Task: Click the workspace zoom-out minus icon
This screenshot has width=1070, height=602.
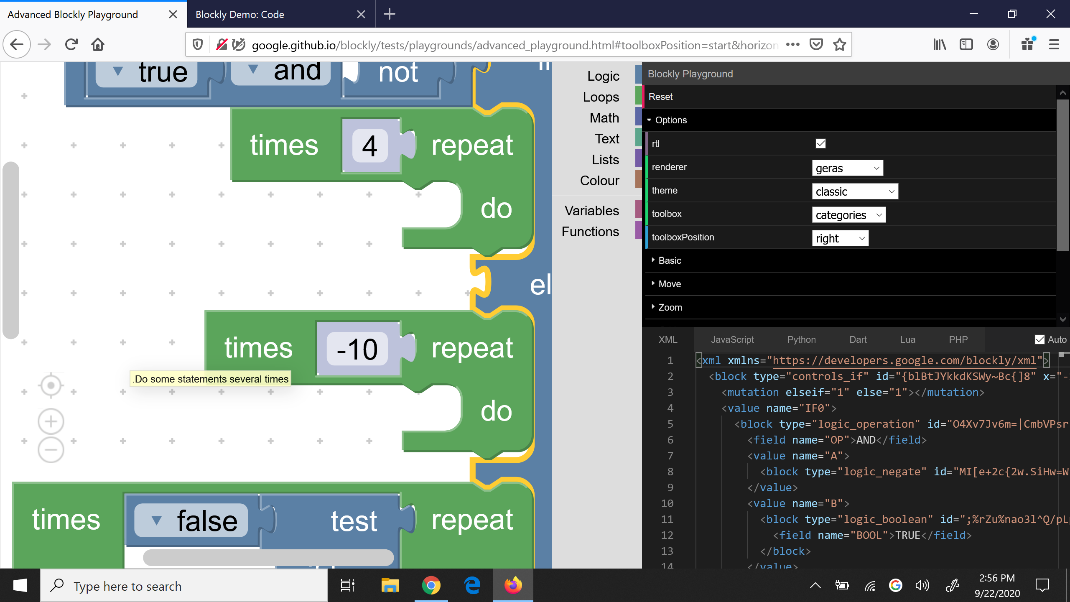Action: [x=51, y=450]
